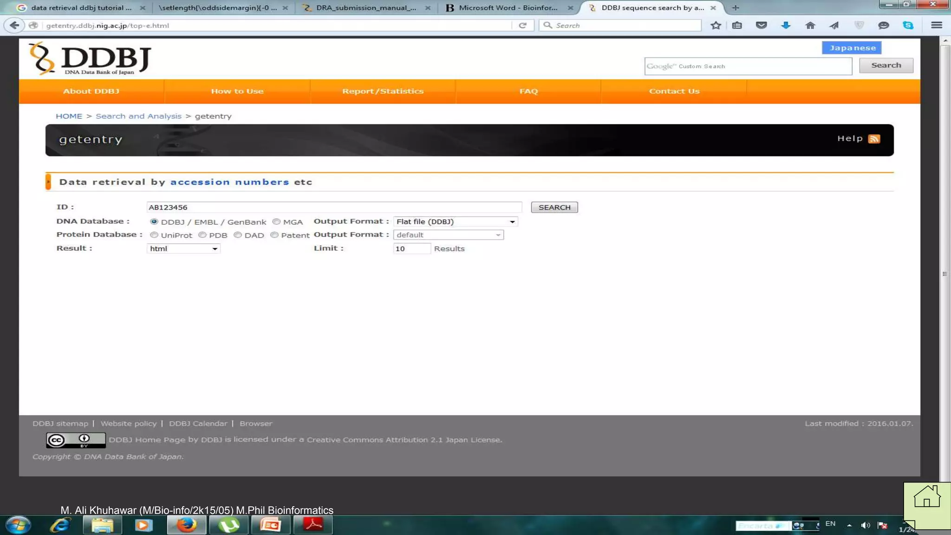The image size is (951, 535).
Task: Open the Result html dropdown
Action: pos(183,248)
